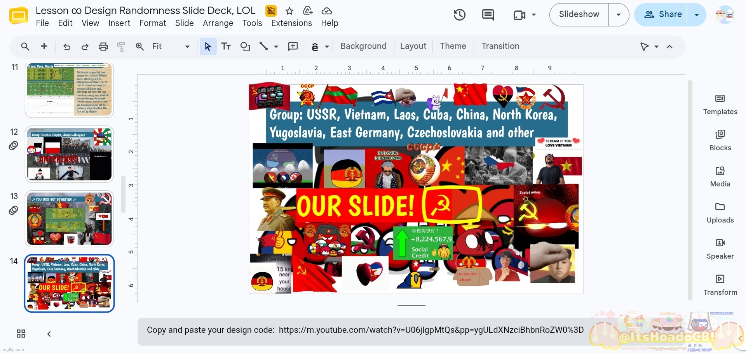Expand the video call dropdown arrow
Screen dimensions: 746x353
[x=534, y=15]
